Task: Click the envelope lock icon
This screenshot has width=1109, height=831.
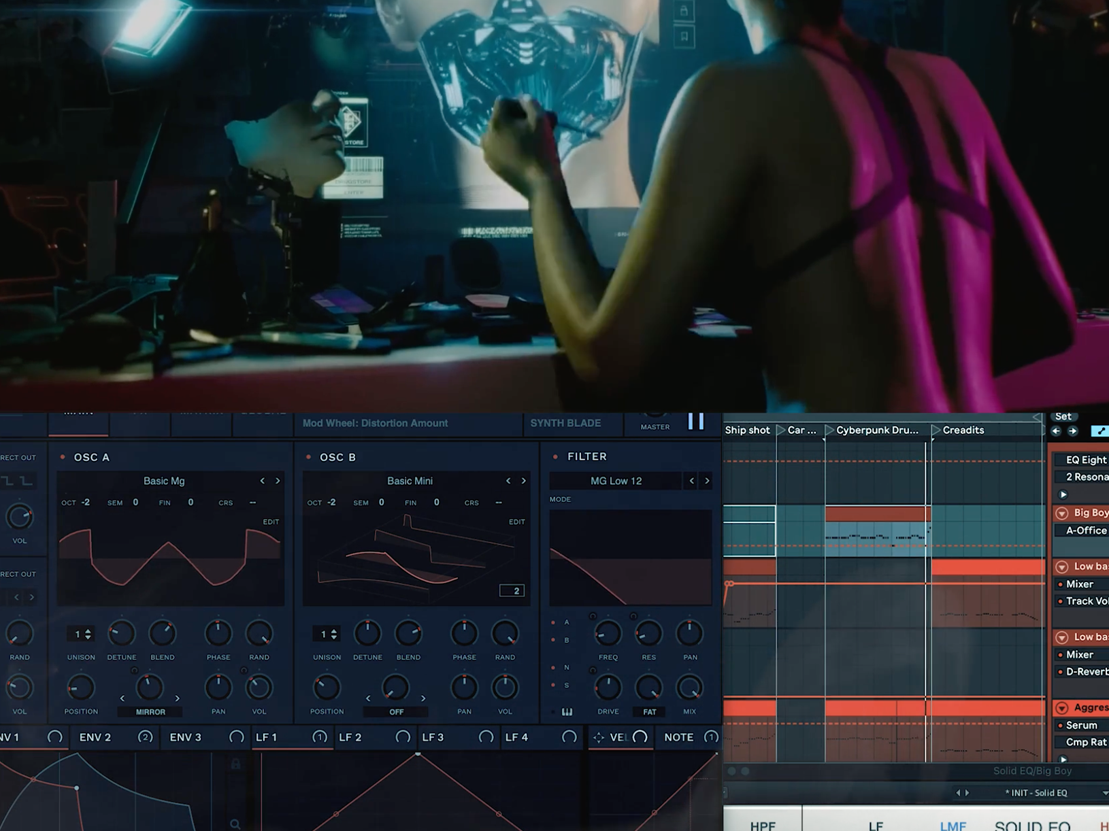Action: [x=235, y=764]
